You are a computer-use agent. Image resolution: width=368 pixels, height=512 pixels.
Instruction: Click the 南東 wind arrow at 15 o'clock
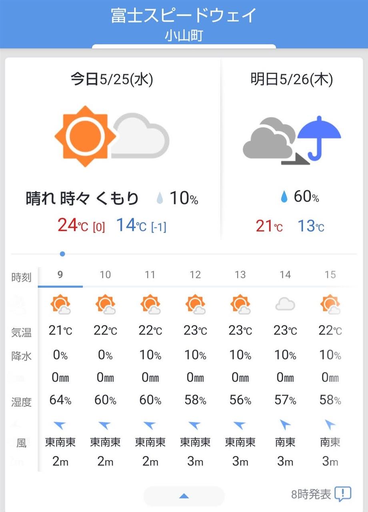coord(330,424)
